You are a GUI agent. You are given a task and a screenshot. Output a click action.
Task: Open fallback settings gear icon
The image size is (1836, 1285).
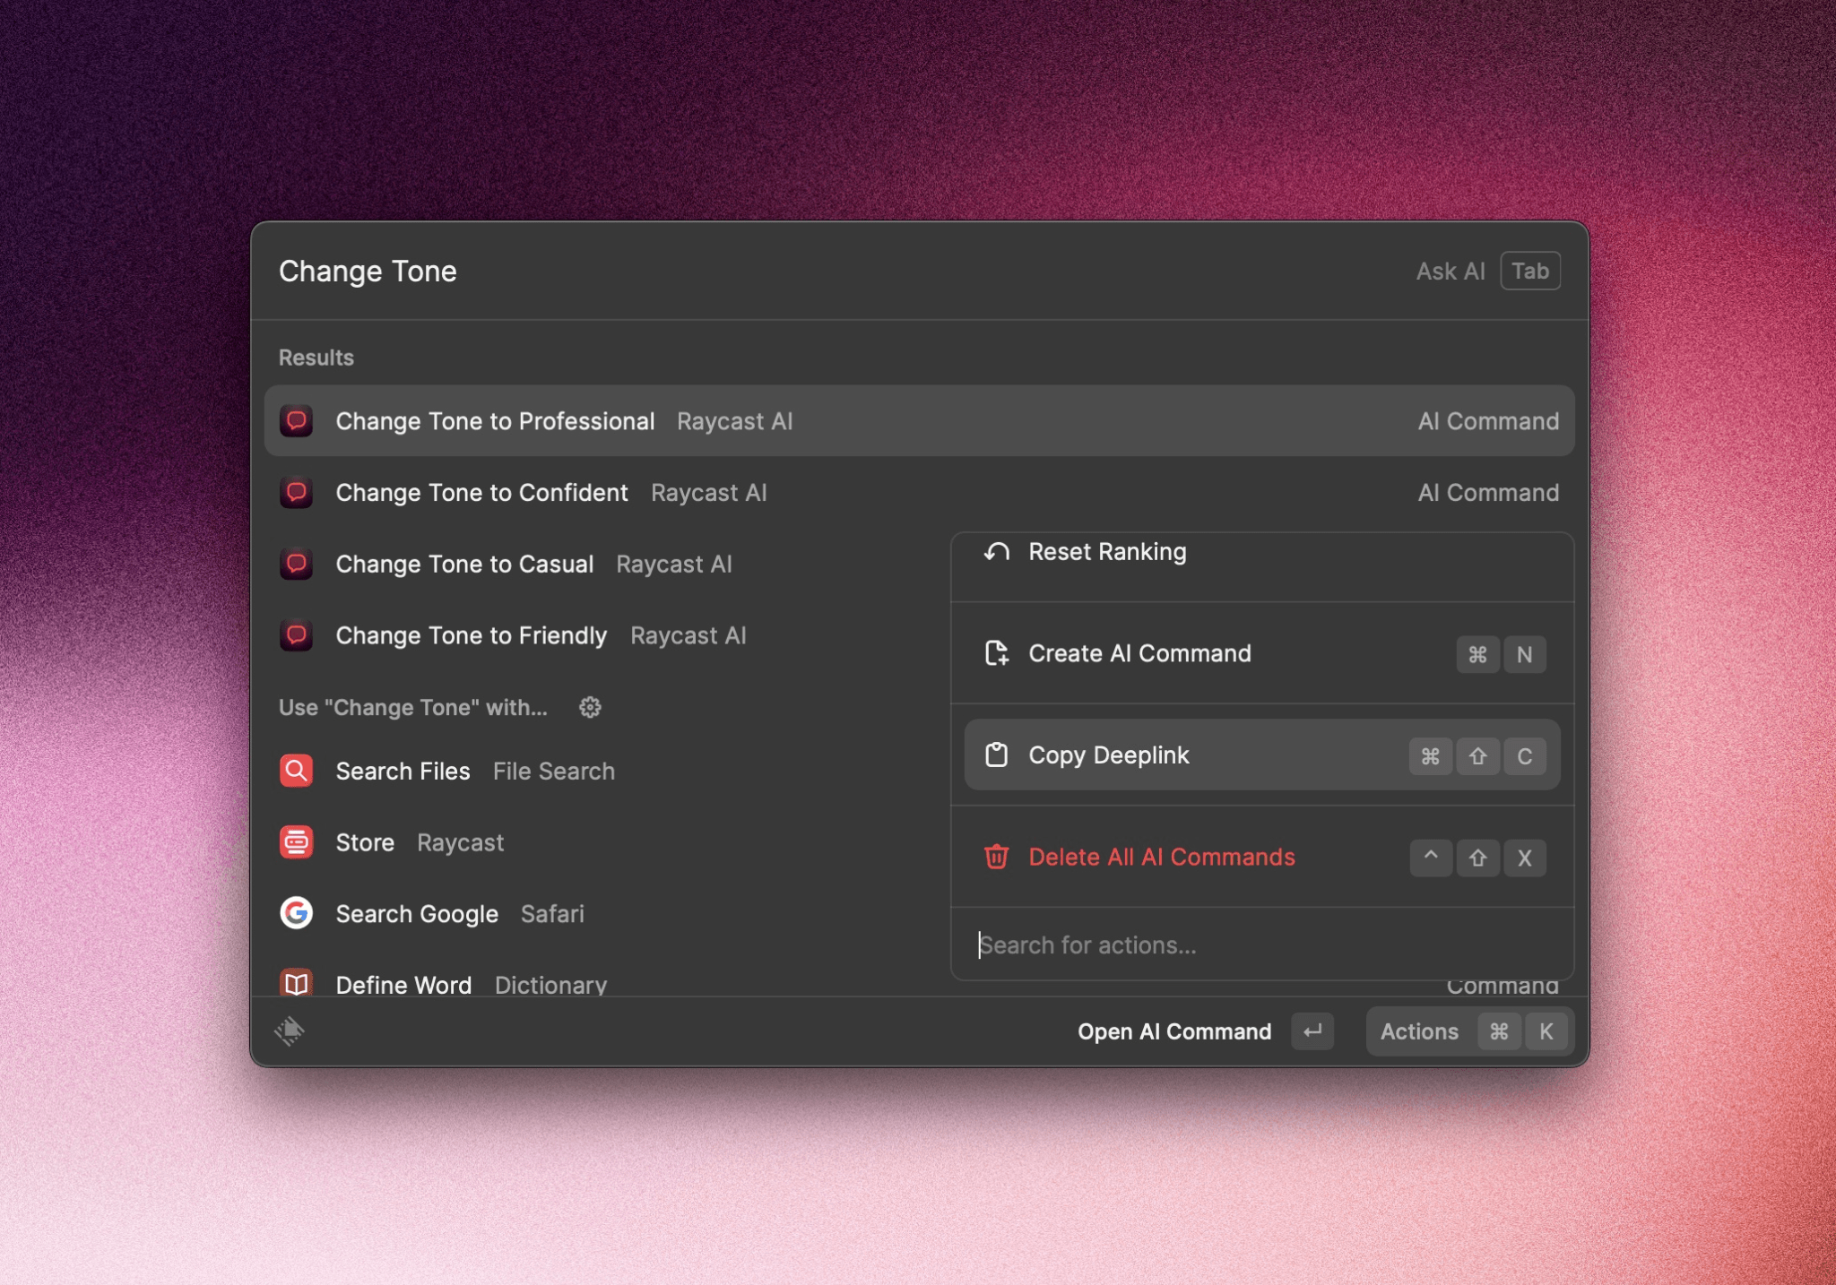pos(590,707)
